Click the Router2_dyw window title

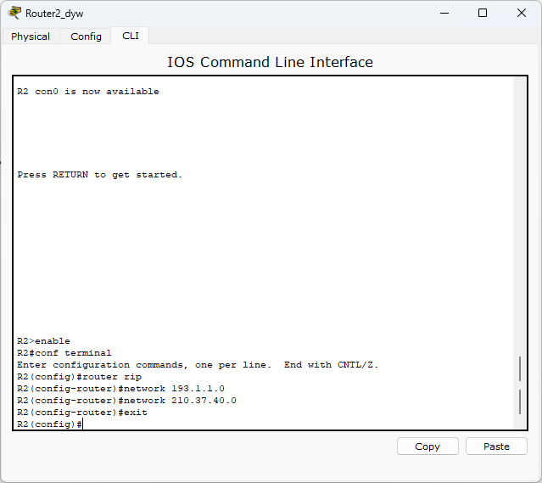54,14
